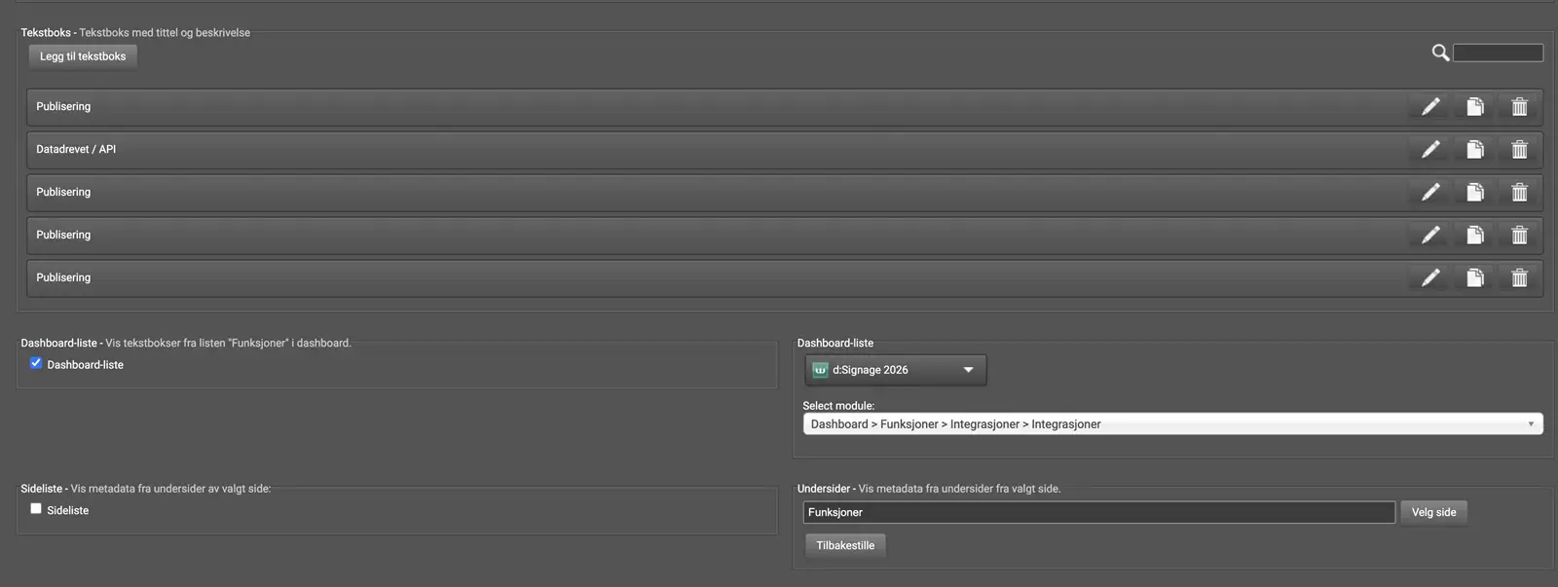The height and width of the screenshot is (587, 1558).
Task: Duplicate the Datadrevet / API text box
Action: pos(1475,150)
